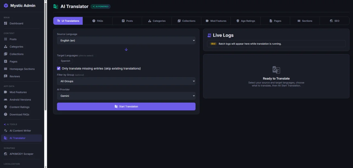Open Android Versions in sidebar
353x168 pixels.
(22, 100)
